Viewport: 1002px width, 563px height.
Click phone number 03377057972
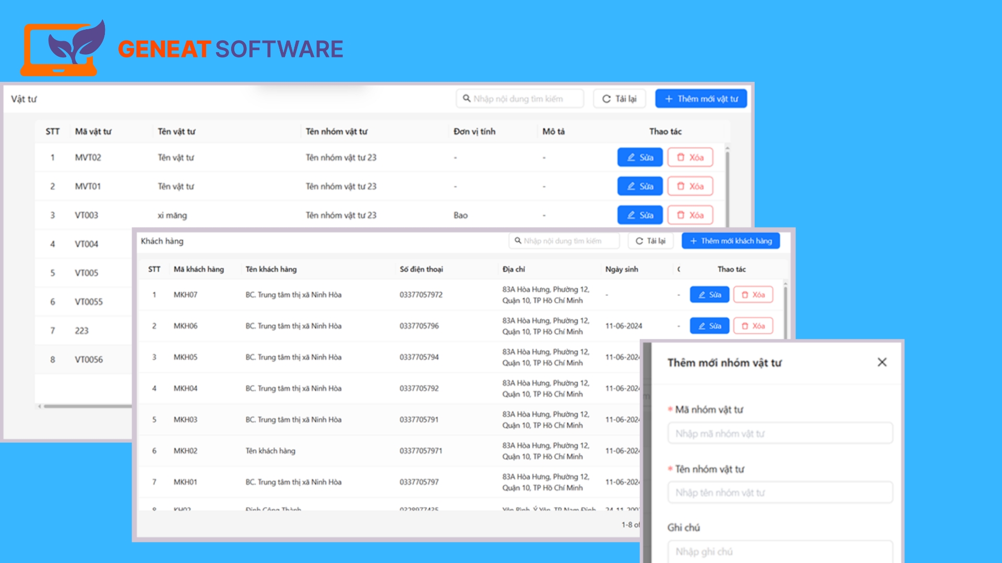click(x=421, y=295)
